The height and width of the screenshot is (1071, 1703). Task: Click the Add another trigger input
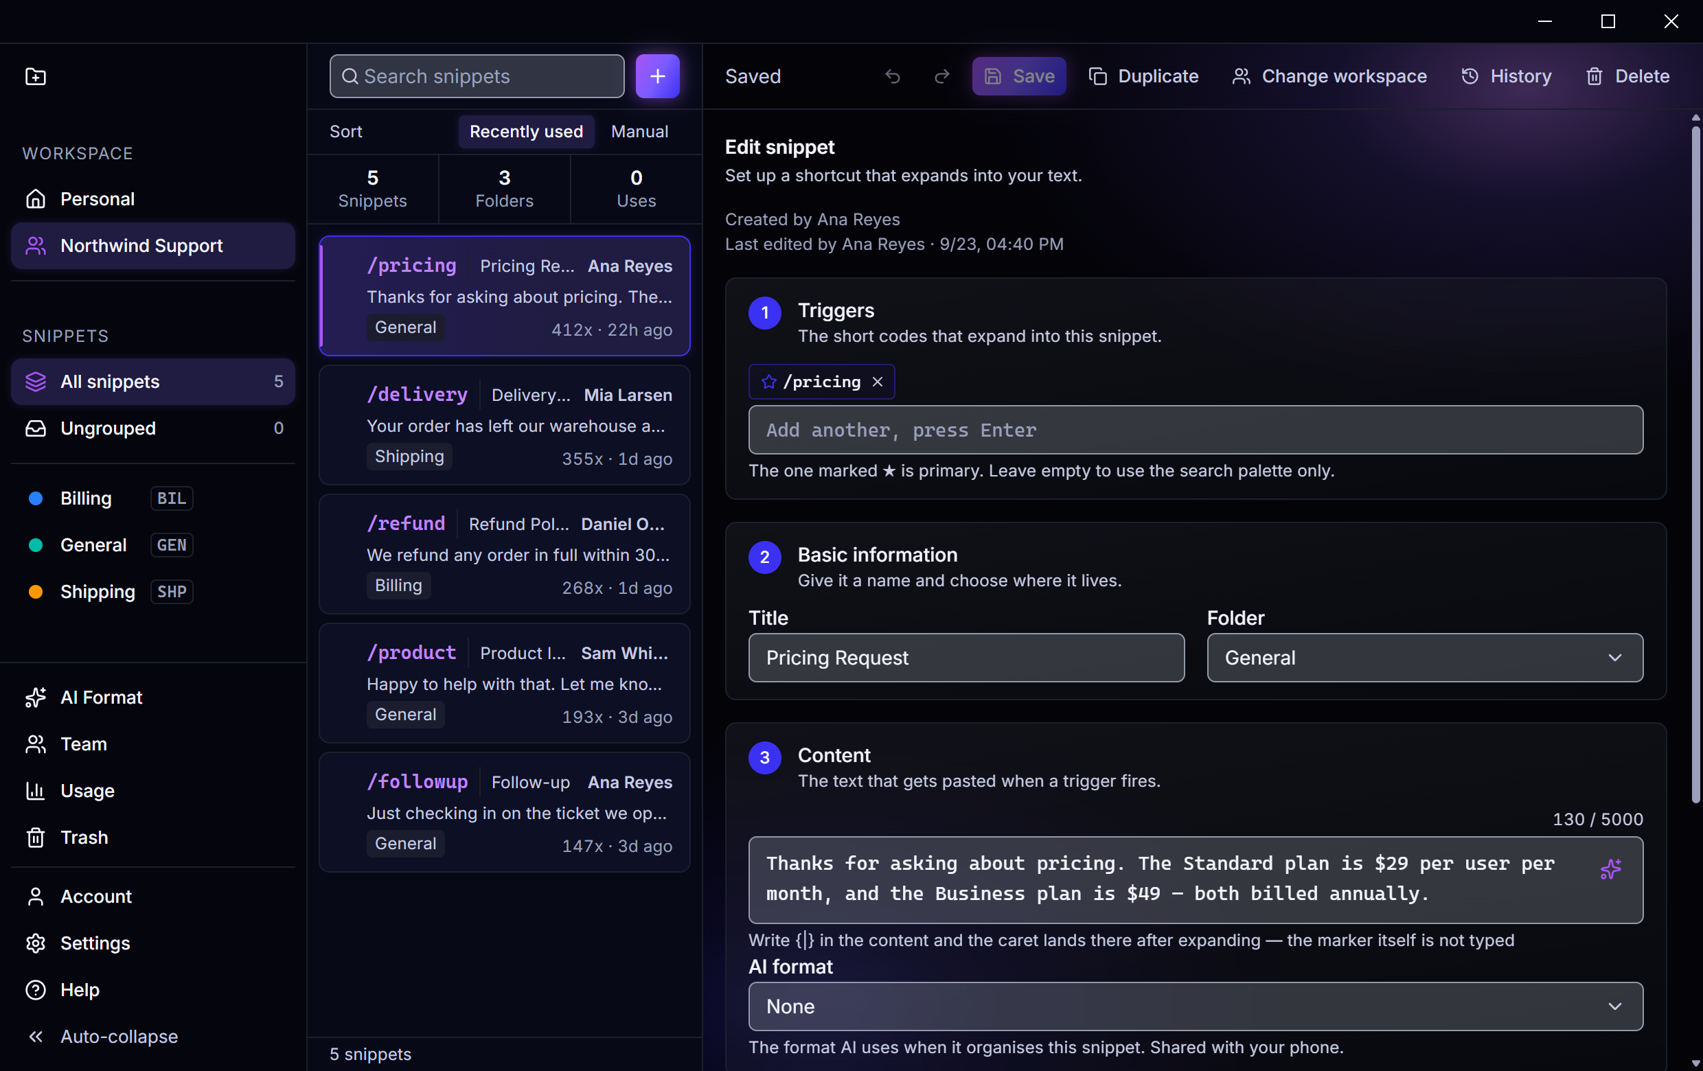(x=1196, y=430)
